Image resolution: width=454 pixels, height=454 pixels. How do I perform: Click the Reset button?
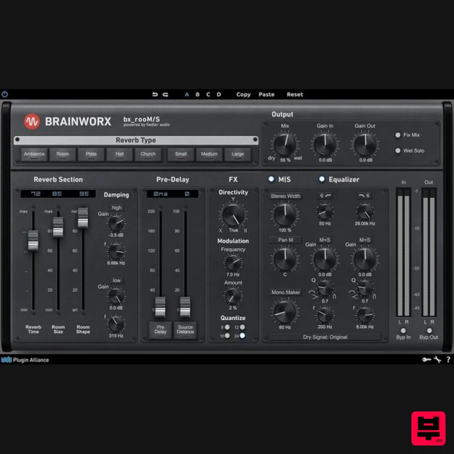pyautogui.click(x=295, y=95)
